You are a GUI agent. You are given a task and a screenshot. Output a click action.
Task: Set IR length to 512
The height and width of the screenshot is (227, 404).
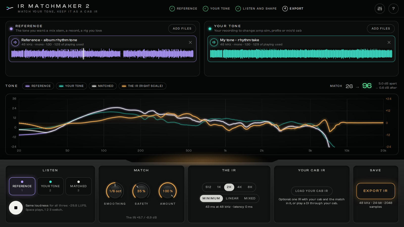(208, 187)
